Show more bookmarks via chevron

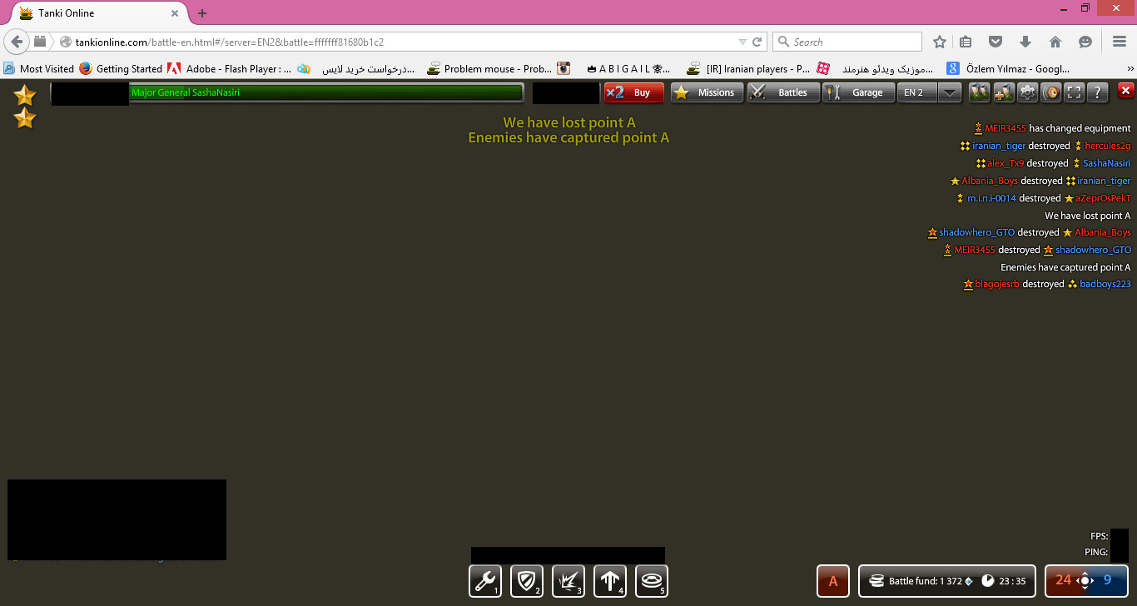1130,69
